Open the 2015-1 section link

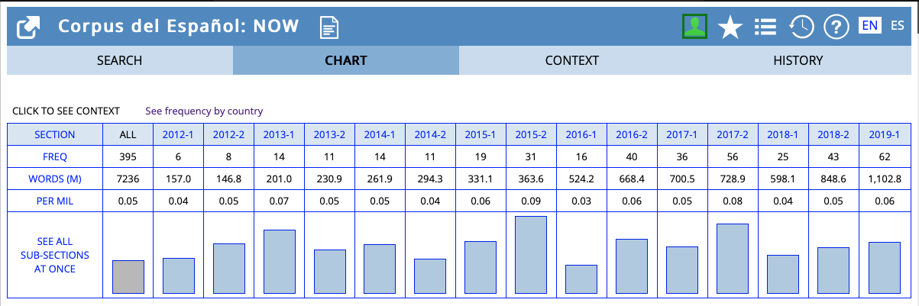(x=481, y=134)
